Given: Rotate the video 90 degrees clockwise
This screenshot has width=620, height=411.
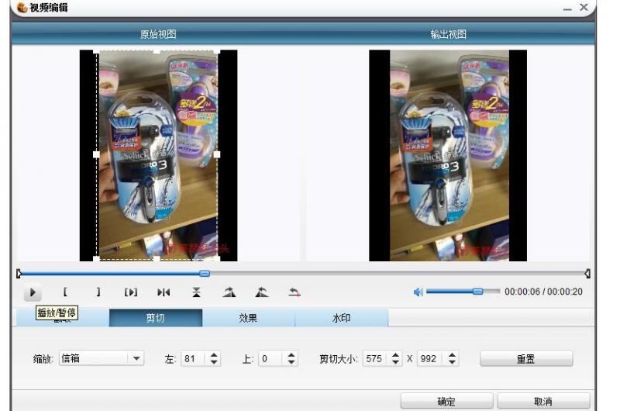Looking at the screenshot, I should point(229,292).
